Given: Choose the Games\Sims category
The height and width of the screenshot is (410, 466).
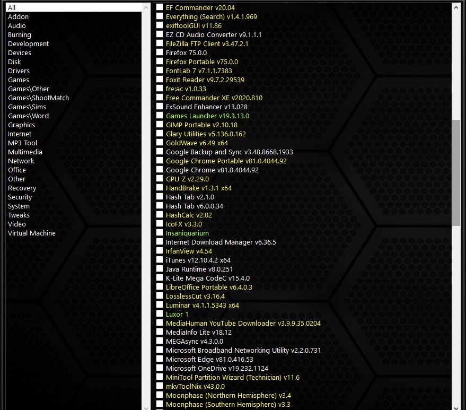Looking at the screenshot, I should coord(27,107).
